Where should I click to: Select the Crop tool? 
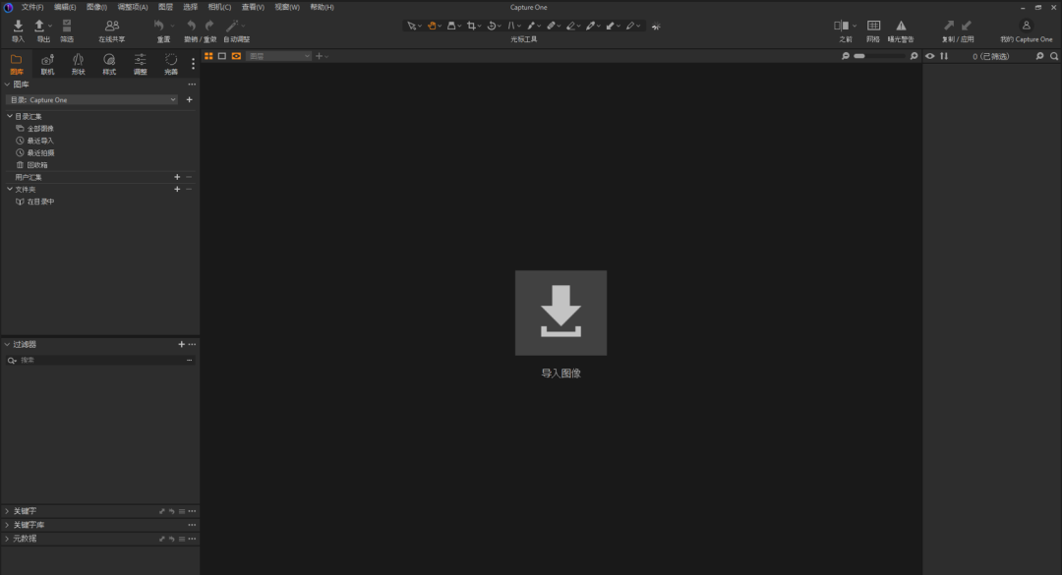pyautogui.click(x=471, y=26)
